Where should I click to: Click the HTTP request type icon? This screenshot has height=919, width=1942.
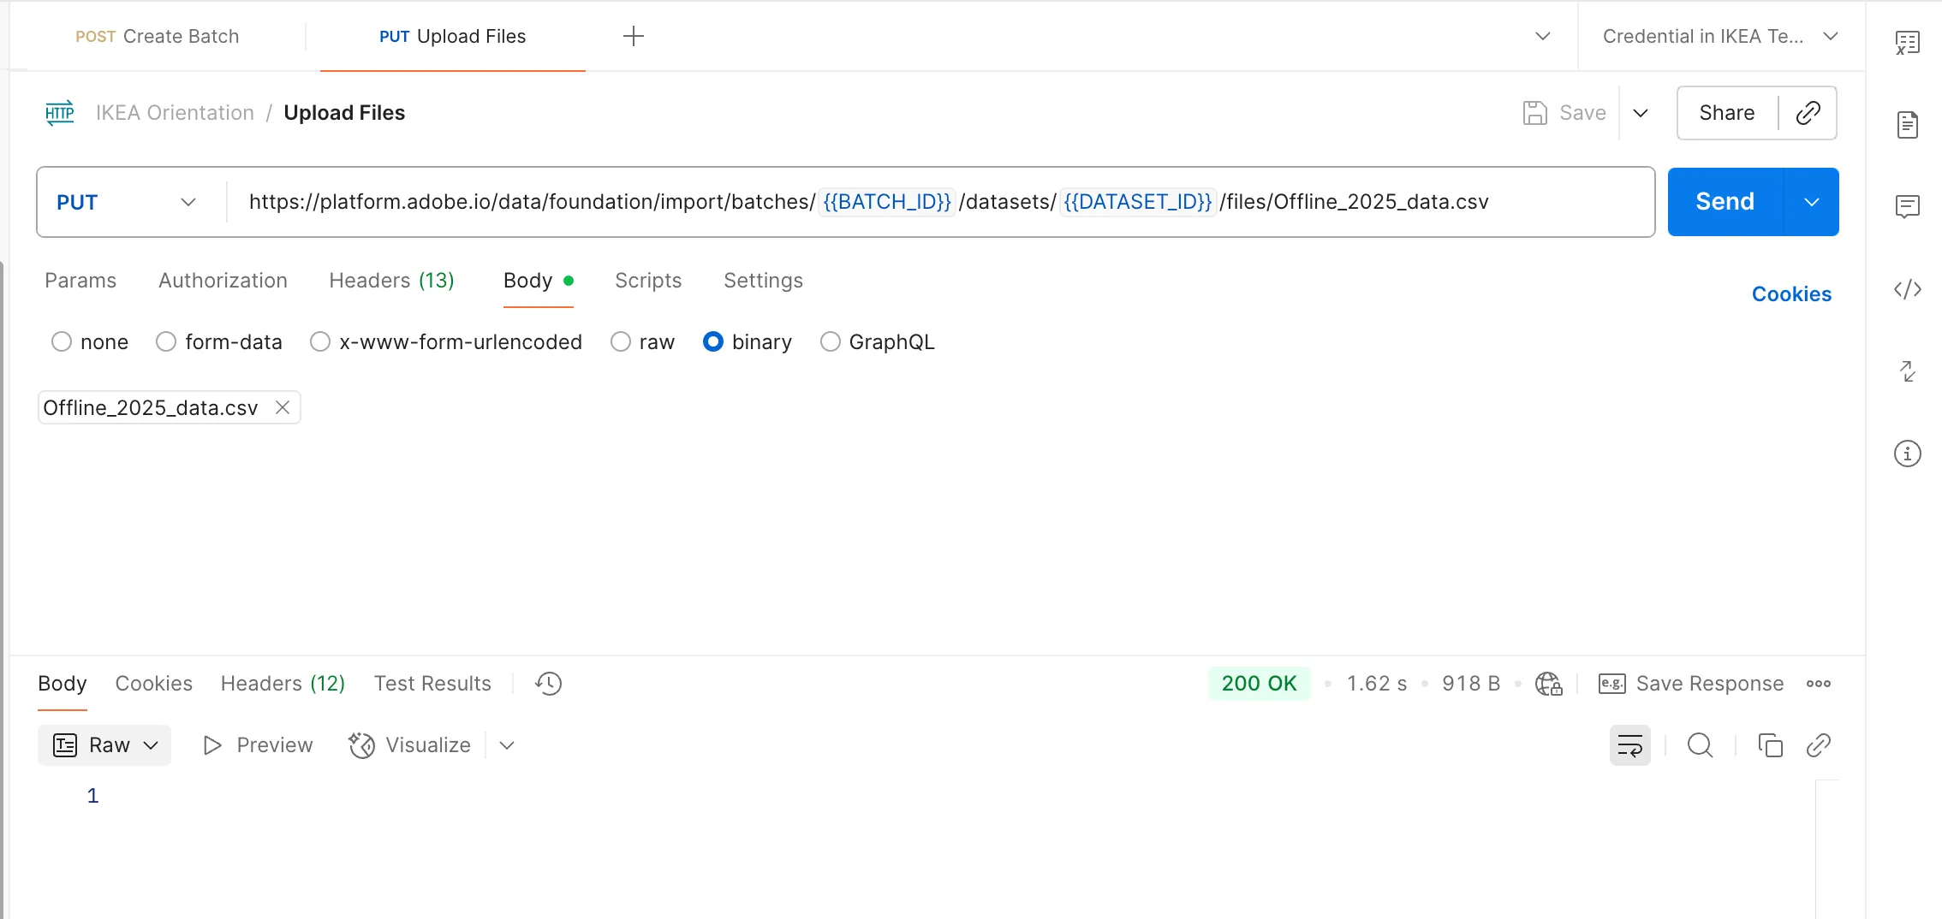(60, 113)
